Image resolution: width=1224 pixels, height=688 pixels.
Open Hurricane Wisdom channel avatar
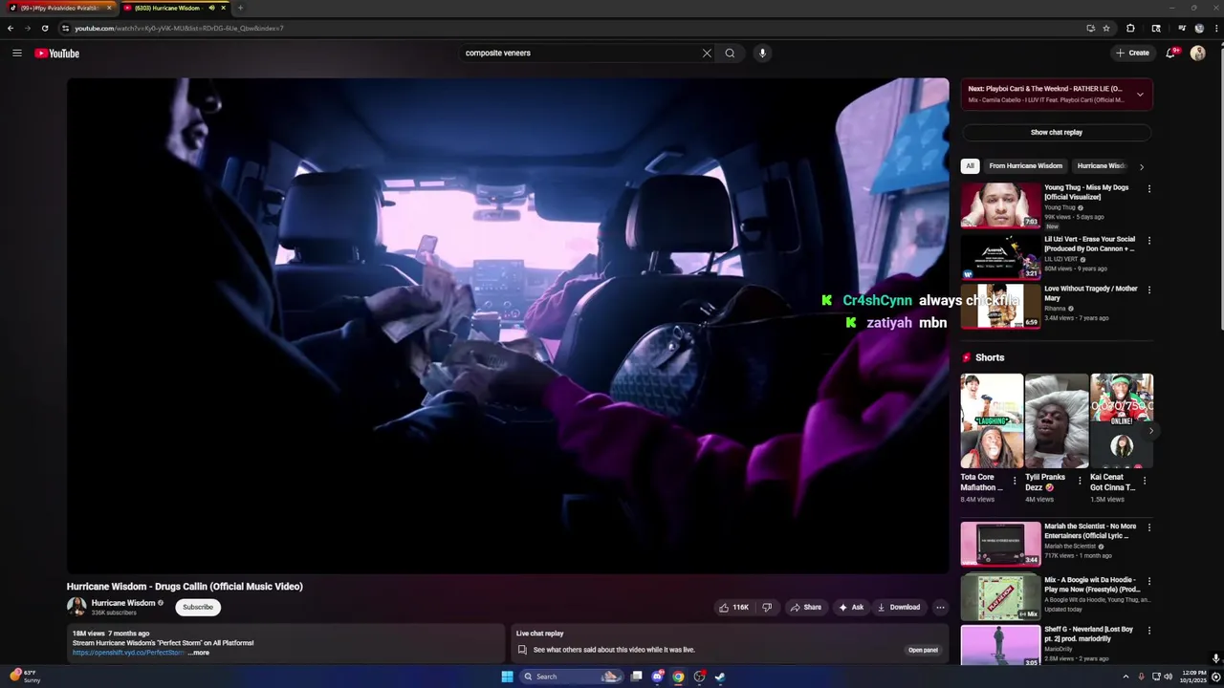click(76, 607)
